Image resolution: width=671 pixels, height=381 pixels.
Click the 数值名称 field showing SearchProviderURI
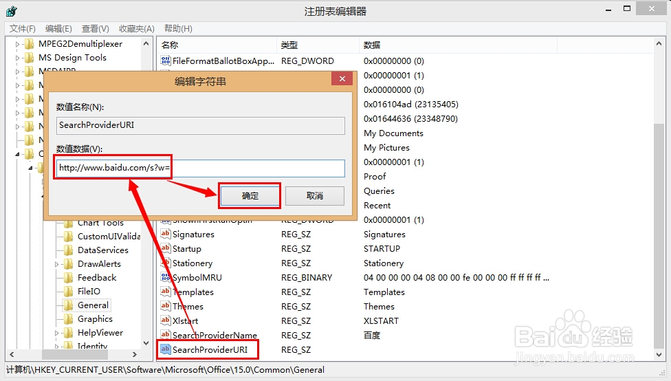click(x=200, y=125)
